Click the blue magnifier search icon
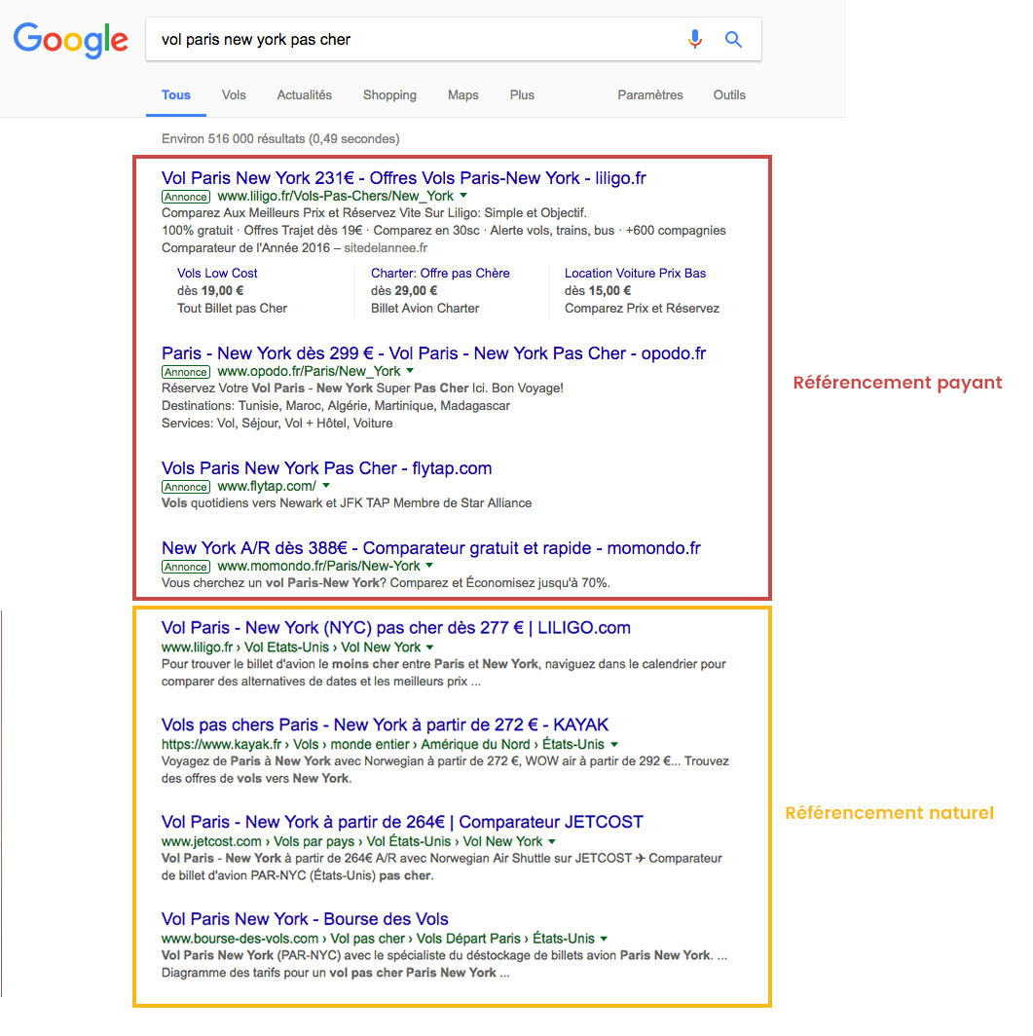 click(733, 40)
